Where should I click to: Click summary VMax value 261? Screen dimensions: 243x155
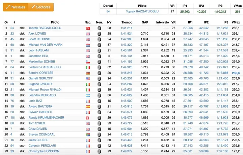click(x=238, y=11)
